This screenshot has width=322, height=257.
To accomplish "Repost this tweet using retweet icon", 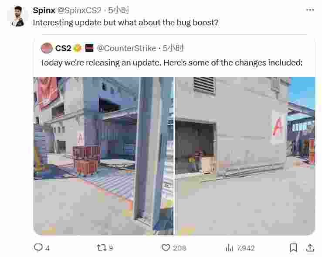I will (x=102, y=248).
